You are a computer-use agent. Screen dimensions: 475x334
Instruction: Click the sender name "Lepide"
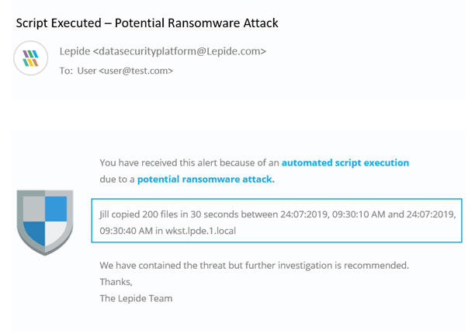point(75,52)
